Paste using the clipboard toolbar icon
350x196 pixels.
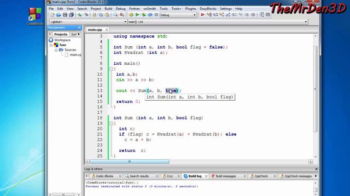pyautogui.click(x=107, y=15)
